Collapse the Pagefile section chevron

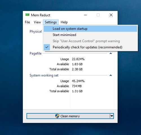(111, 53)
